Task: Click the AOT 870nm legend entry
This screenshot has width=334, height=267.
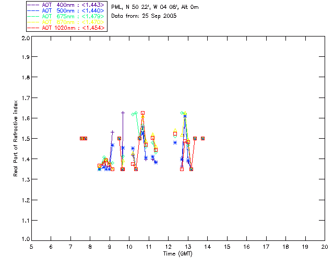Action: [x=66, y=22]
